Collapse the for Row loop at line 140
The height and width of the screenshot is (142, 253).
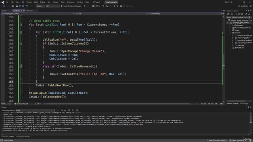click(x=21, y=24)
